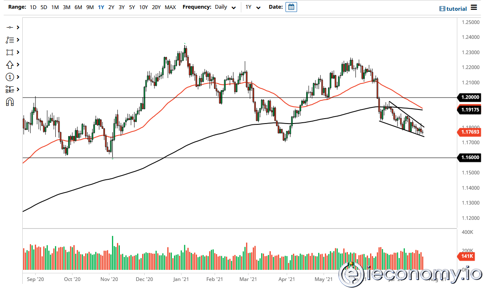The width and height of the screenshot is (483, 288).
Task: Toggle the MAX range option
Action: (x=170, y=7)
